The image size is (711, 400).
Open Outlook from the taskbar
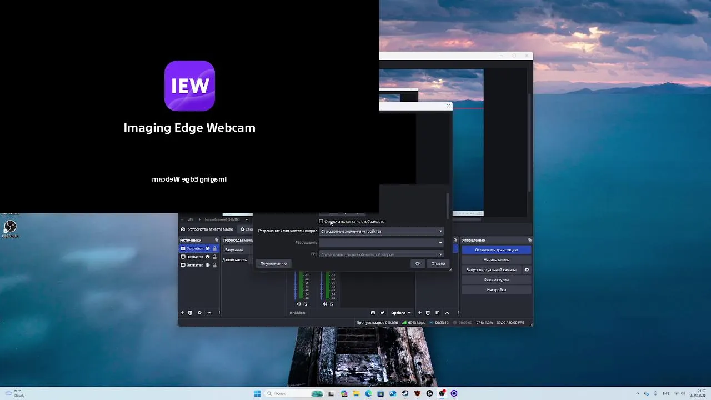point(393,393)
